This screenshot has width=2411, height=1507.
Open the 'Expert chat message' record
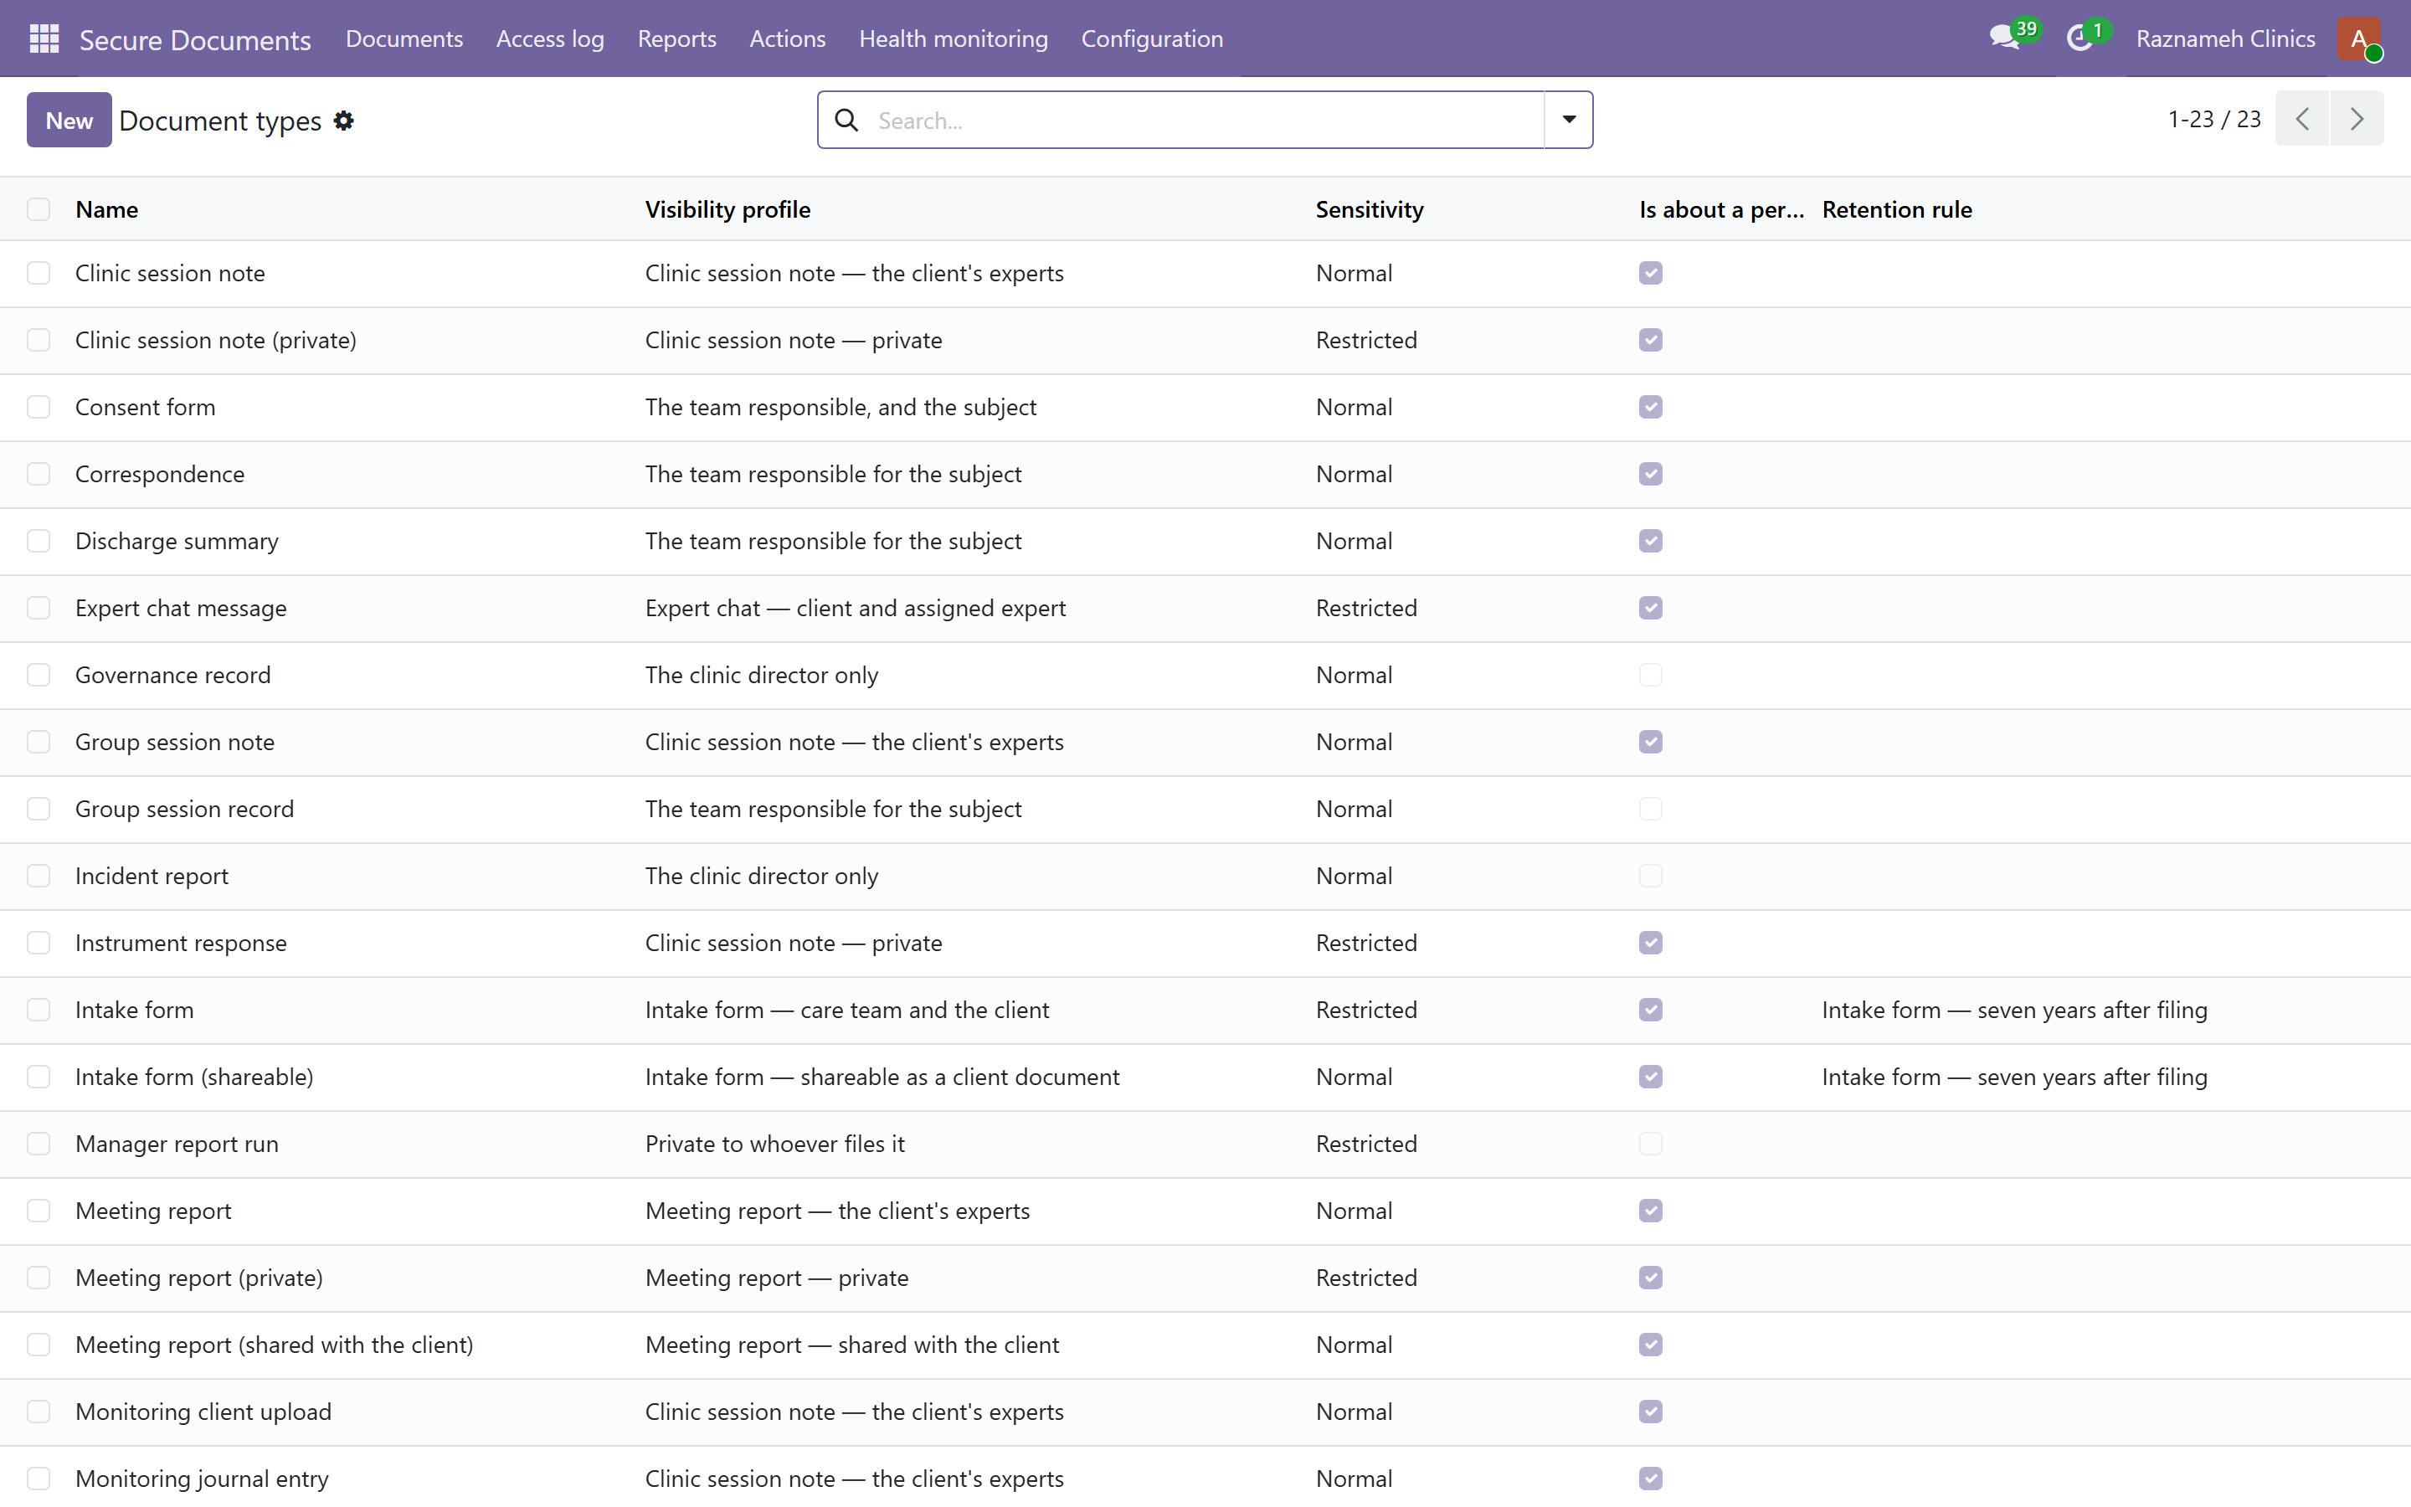click(182, 608)
